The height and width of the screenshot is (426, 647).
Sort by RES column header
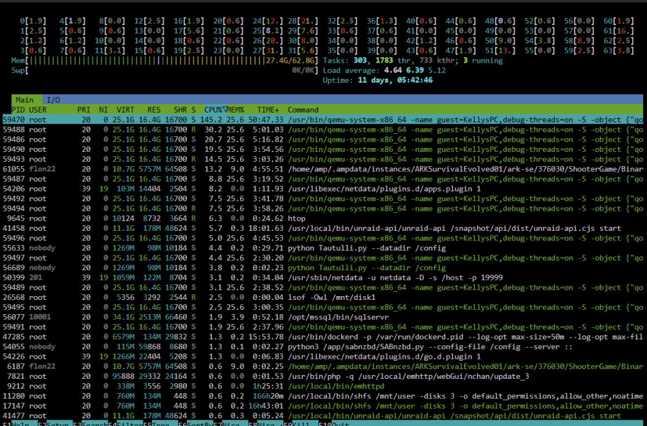[x=154, y=110]
